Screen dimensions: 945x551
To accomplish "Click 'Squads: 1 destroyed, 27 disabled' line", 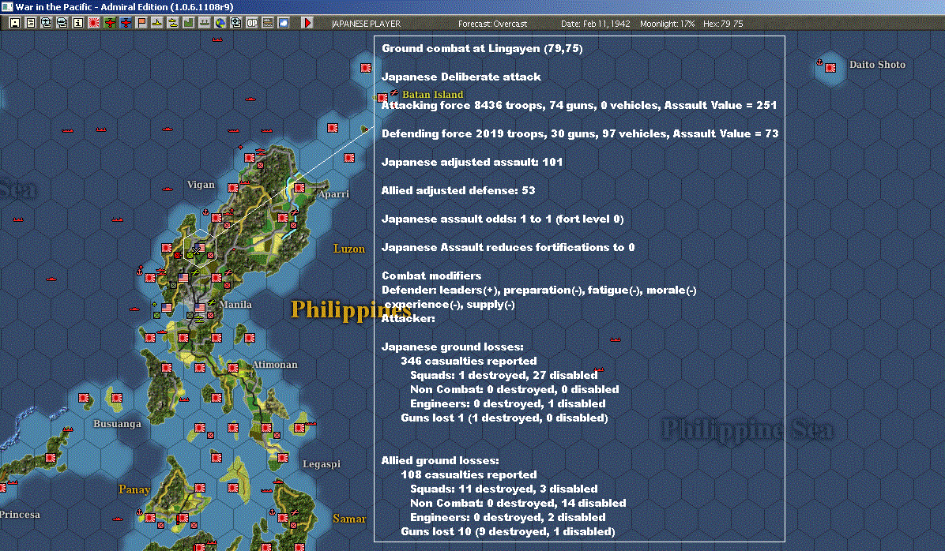I will pyautogui.click(x=504, y=374).
